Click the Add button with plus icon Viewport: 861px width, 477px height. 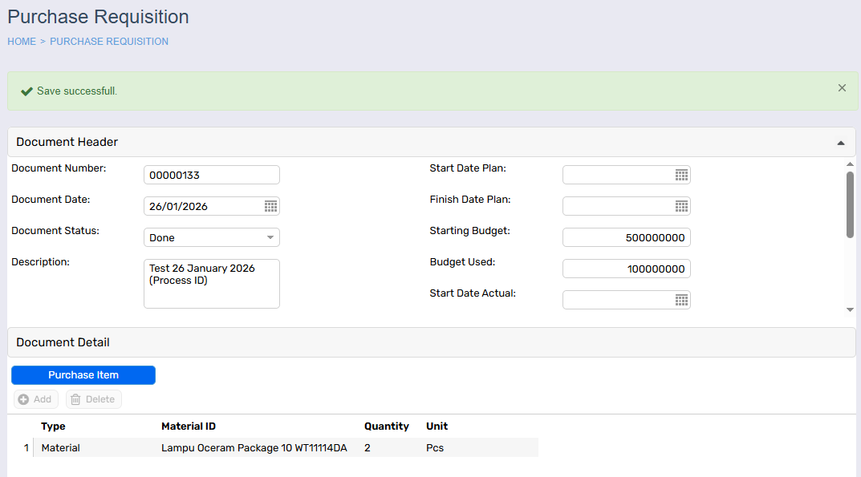click(35, 399)
